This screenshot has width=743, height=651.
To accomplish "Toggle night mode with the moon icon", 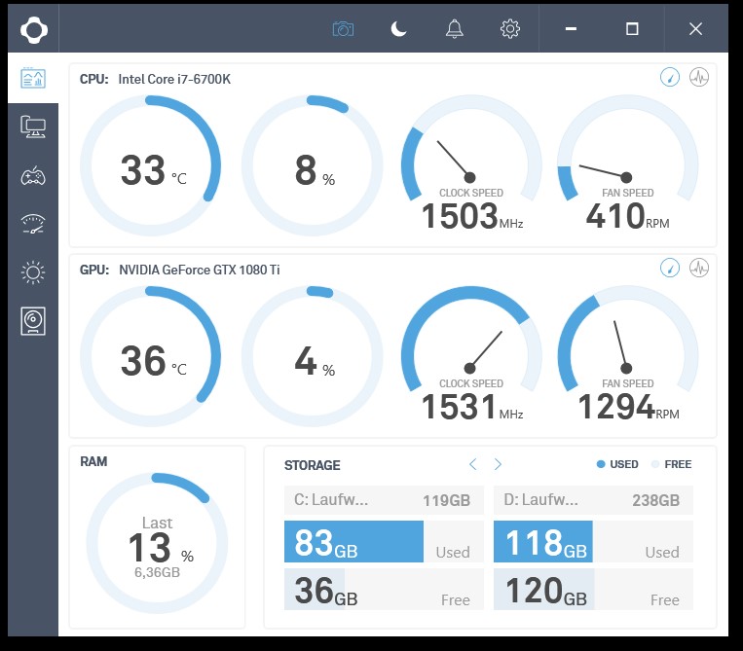I will pyautogui.click(x=398, y=29).
